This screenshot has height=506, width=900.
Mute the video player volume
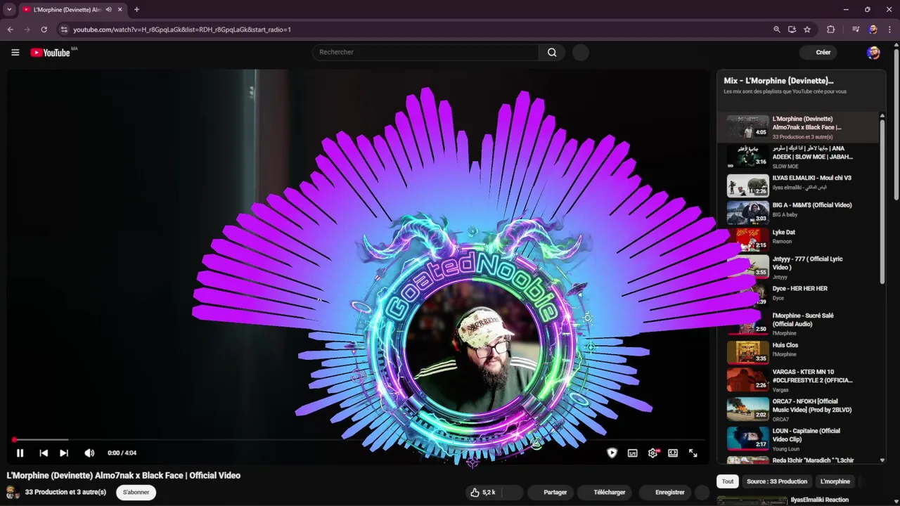[89, 453]
